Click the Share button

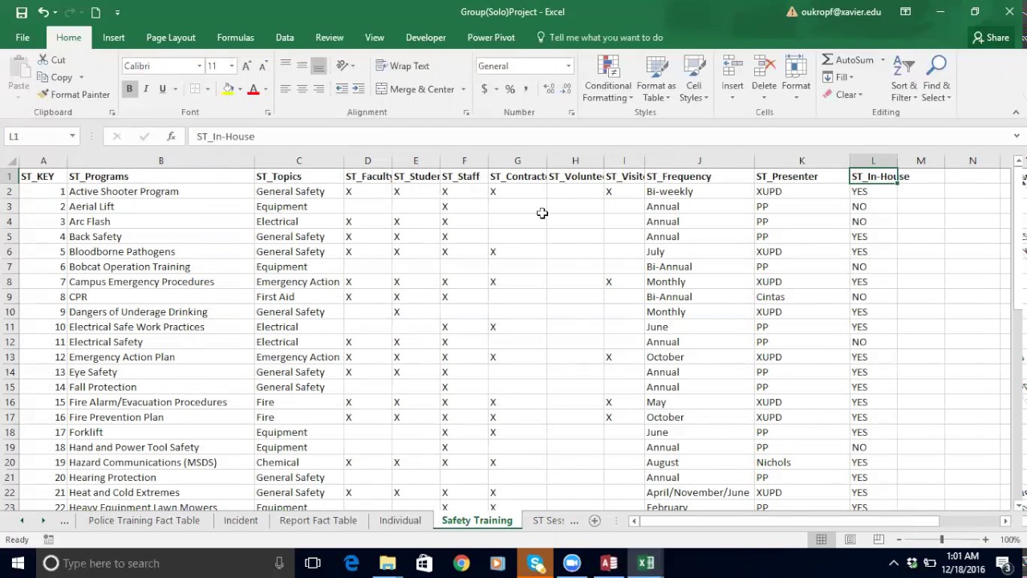click(x=991, y=38)
